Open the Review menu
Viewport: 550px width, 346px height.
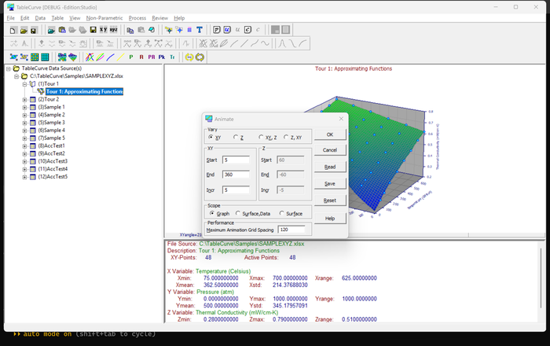tap(159, 18)
